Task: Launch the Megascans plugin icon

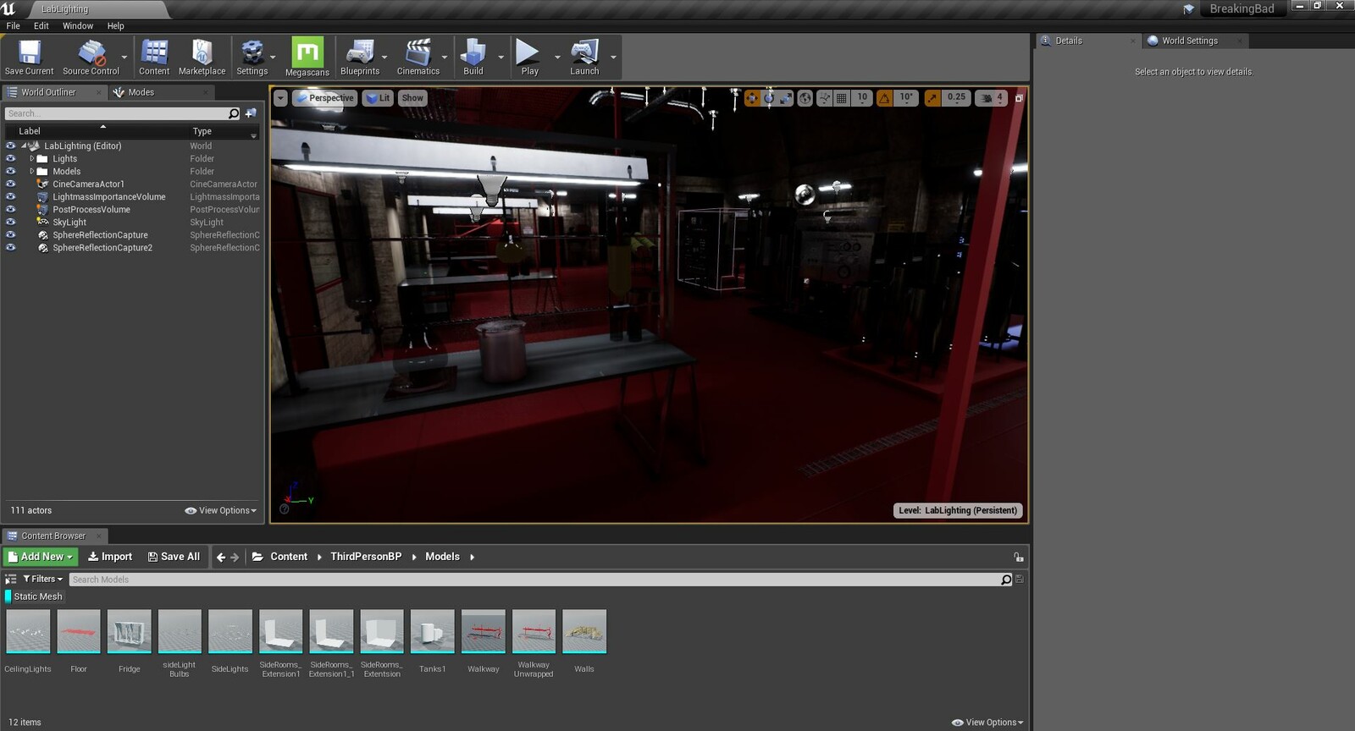Action: pyautogui.click(x=307, y=58)
